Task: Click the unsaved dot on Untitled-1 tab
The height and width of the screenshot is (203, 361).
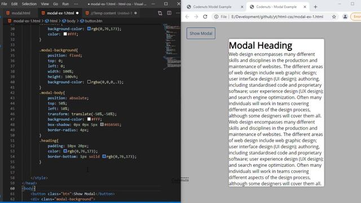Action: 135,13
